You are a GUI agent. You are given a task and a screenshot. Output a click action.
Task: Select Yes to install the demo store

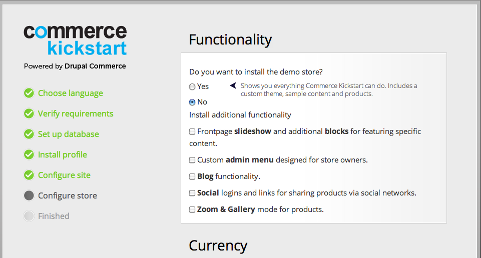(192, 86)
